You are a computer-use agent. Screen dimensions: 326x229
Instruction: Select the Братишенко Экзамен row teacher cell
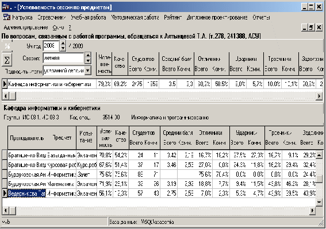[27, 155]
